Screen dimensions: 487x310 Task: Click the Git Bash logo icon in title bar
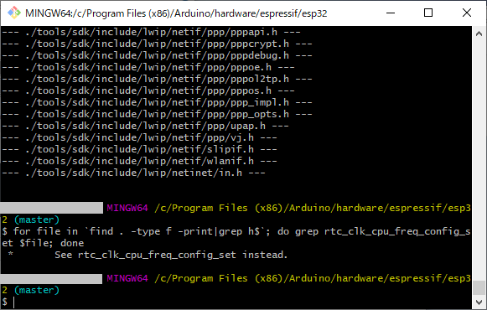(14, 13)
